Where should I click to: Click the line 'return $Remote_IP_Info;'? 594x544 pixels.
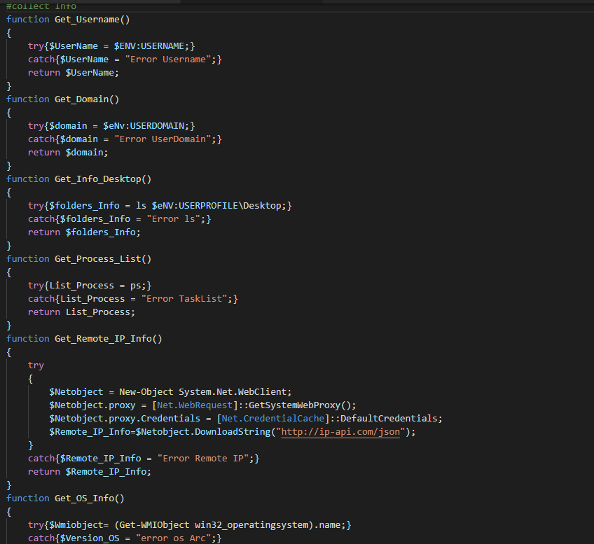pos(90,472)
